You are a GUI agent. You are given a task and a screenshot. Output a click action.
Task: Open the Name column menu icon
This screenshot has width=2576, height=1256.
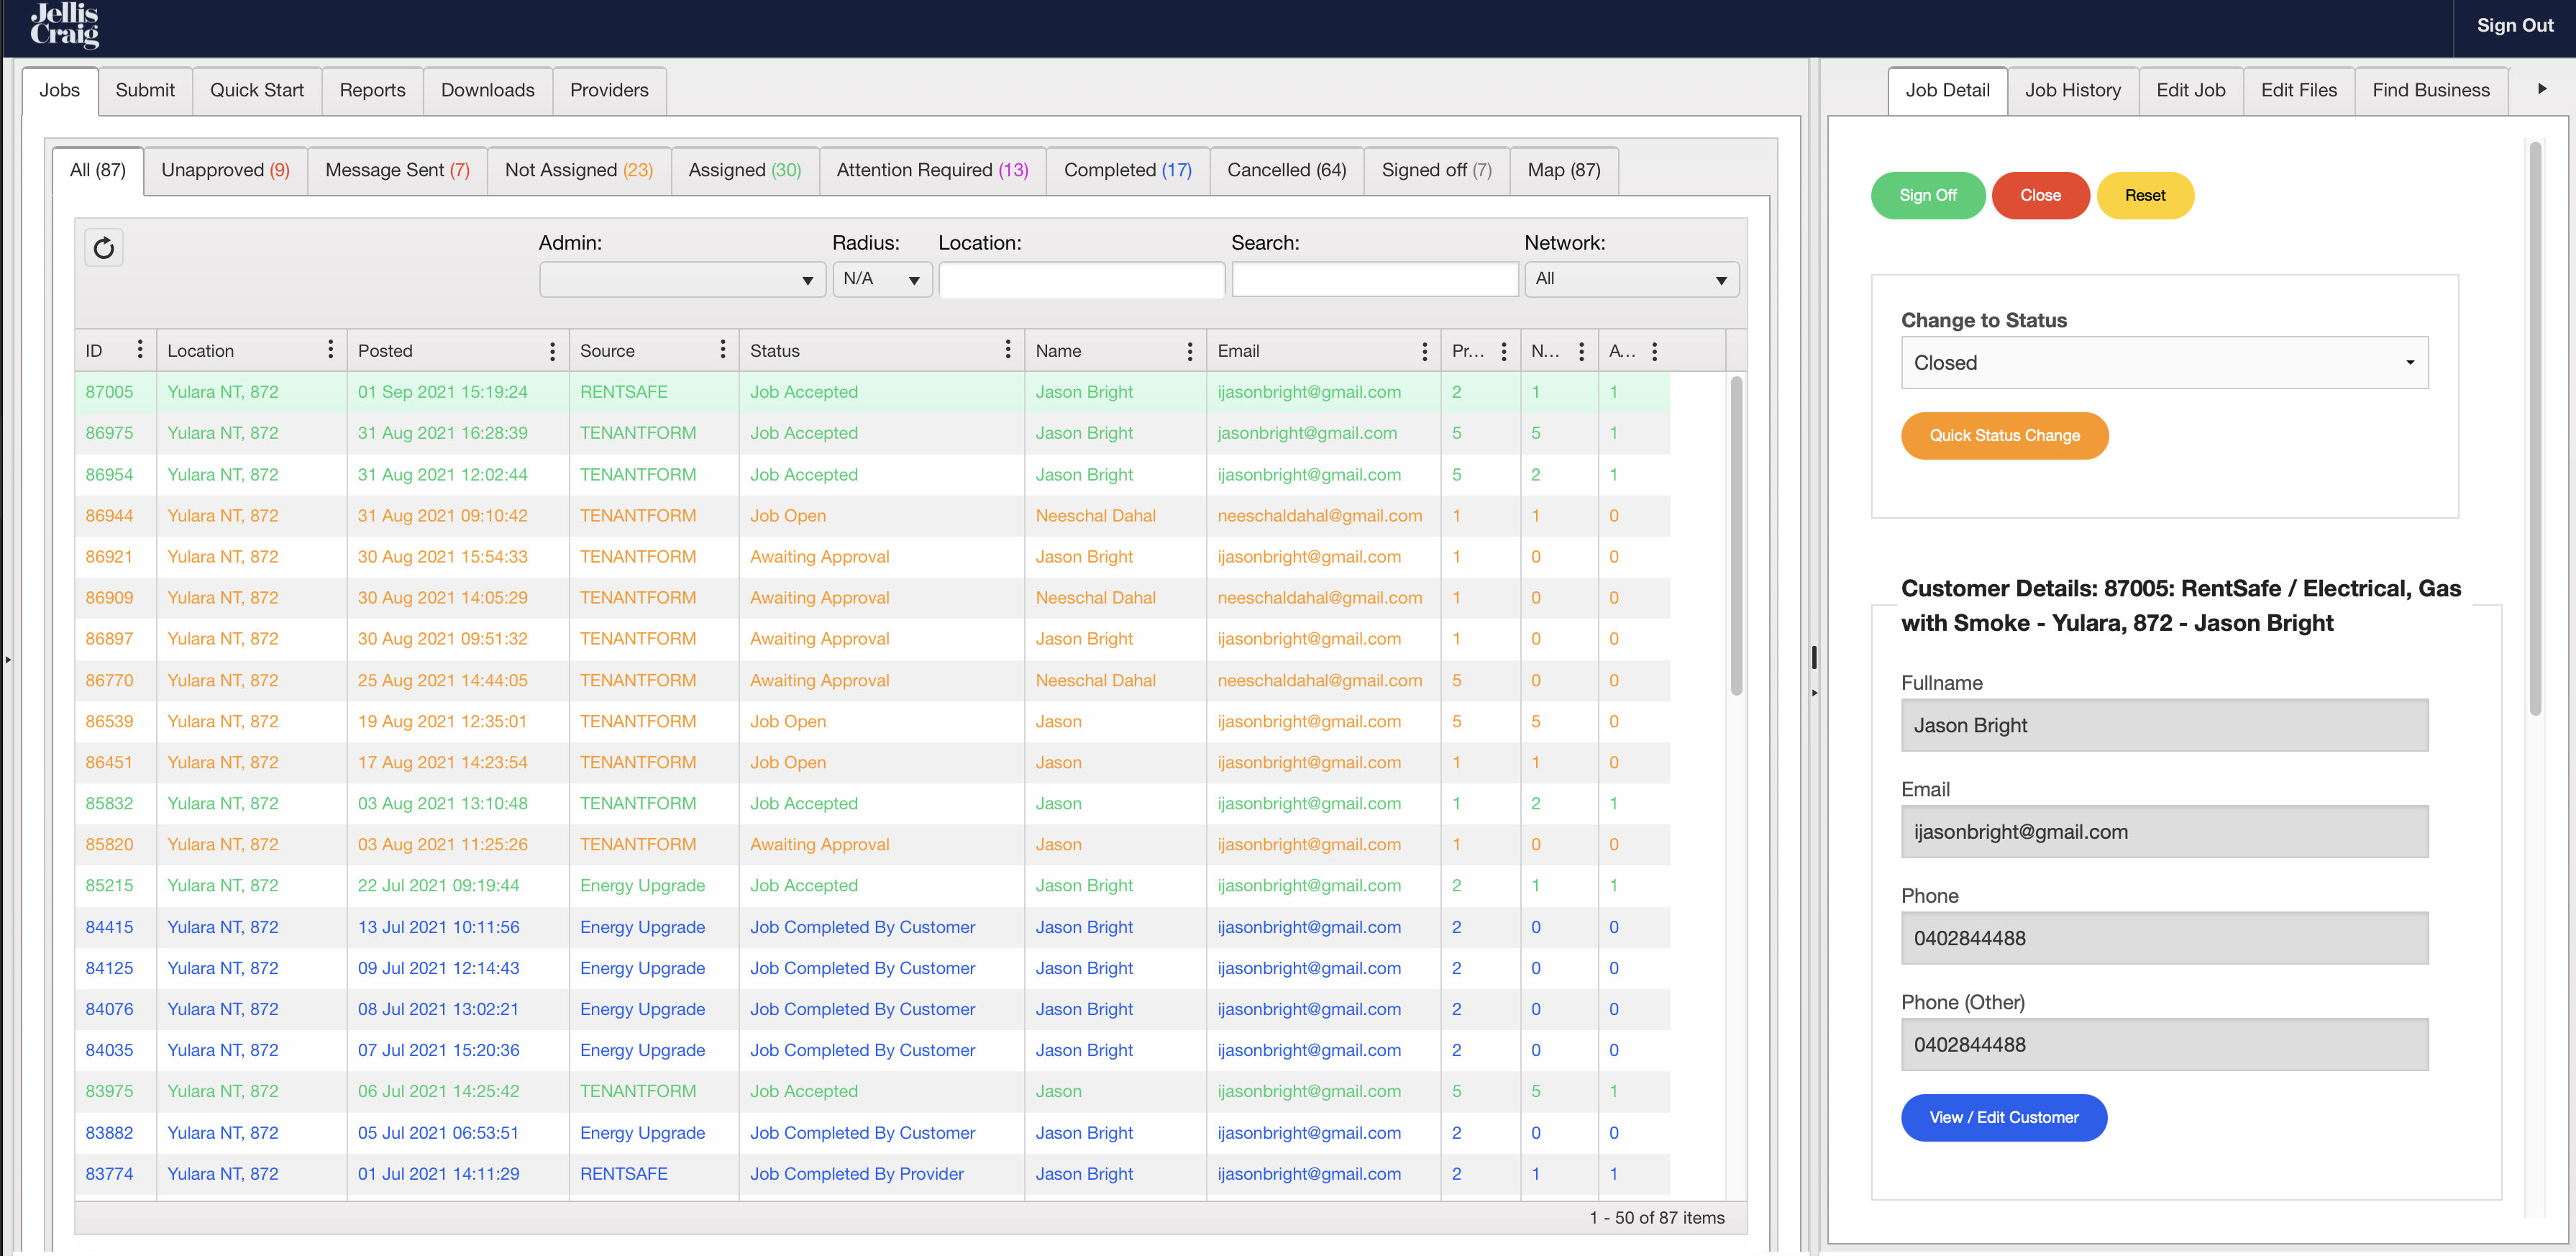coord(1189,351)
